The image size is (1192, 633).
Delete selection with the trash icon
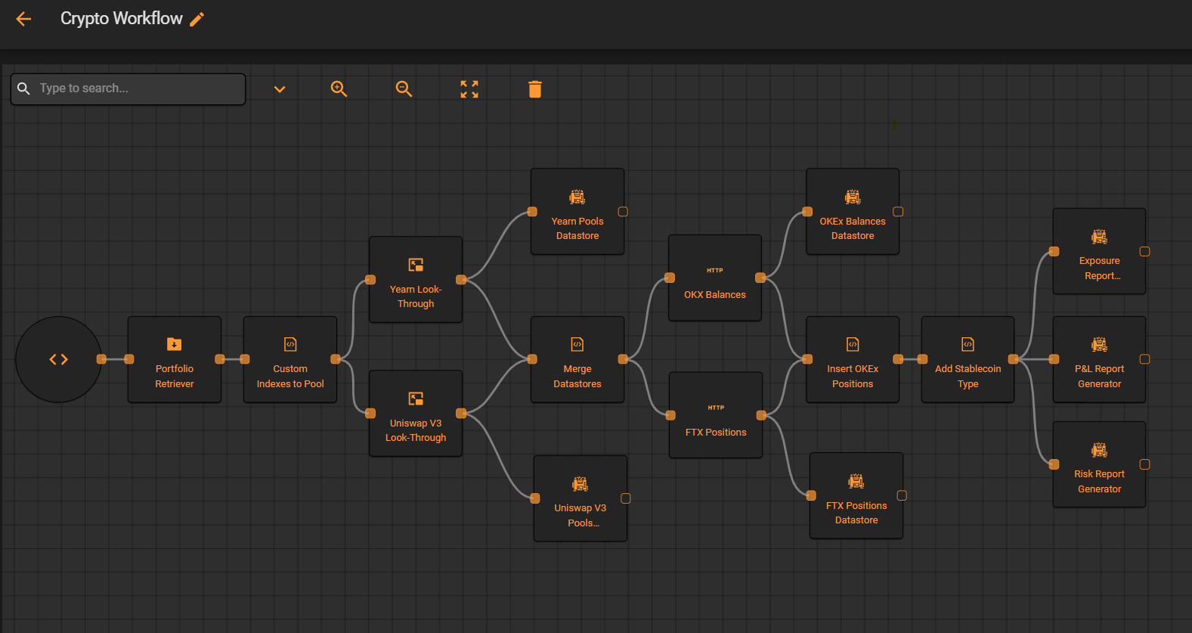pyautogui.click(x=535, y=89)
